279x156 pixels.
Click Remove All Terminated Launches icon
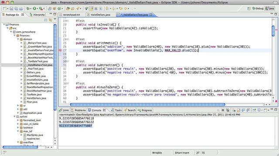(228, 110)
